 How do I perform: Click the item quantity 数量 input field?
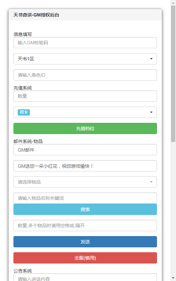click(x=85, y=226)
